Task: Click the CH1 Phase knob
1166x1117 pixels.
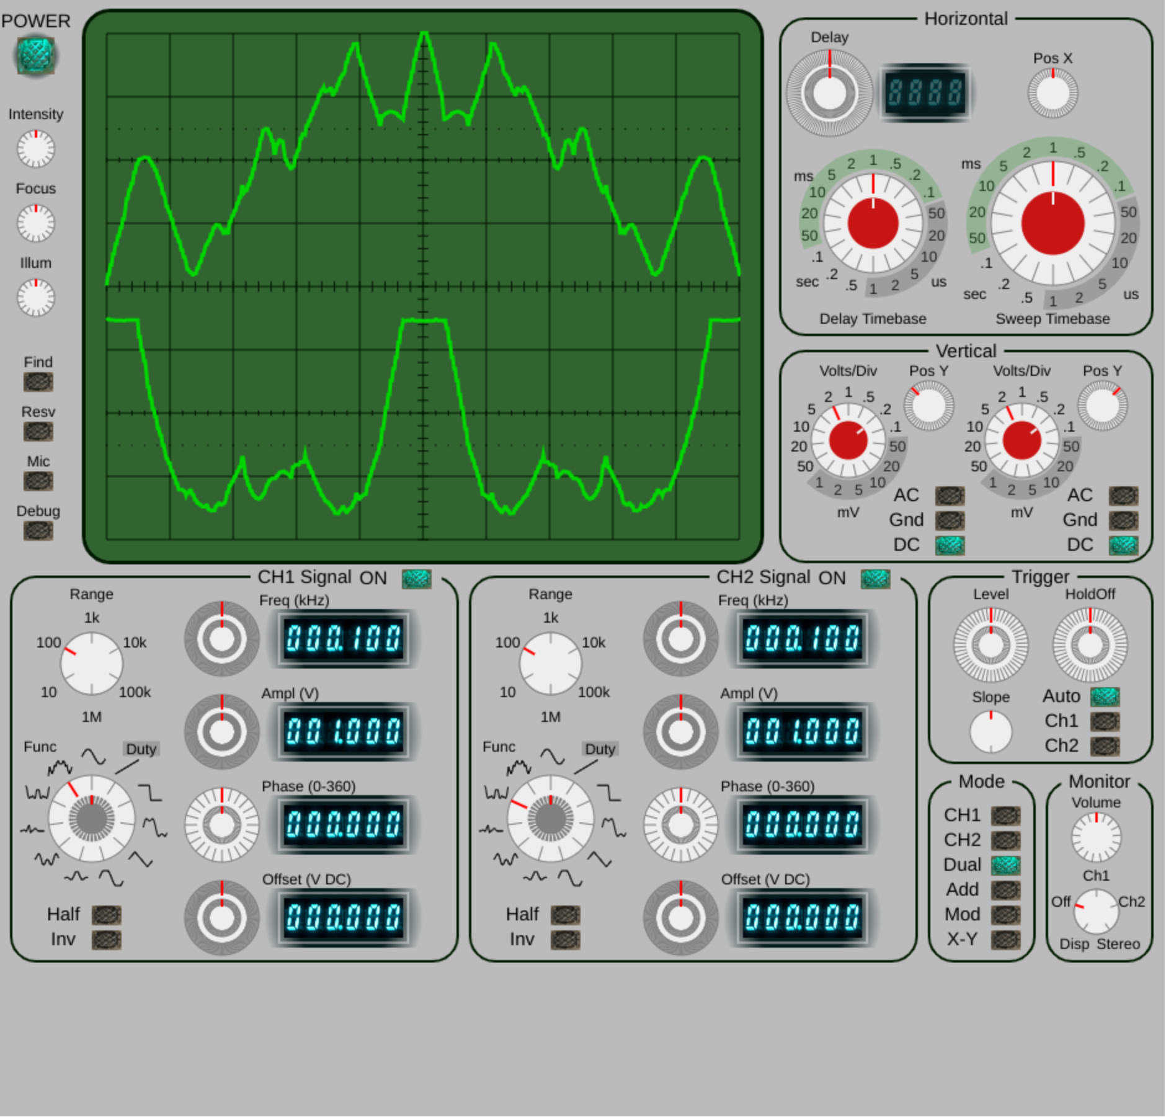Action: click(x=222, y=825)
